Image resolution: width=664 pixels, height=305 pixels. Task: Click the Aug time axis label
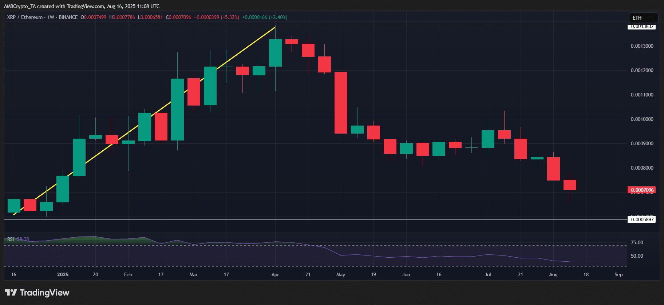coord(553,274)
